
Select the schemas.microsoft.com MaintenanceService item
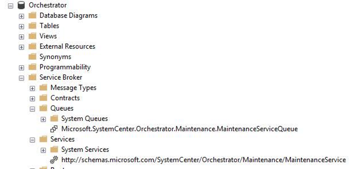[x=204, y=160]
